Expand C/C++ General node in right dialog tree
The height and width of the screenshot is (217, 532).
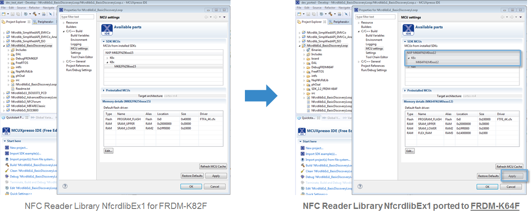[358, 61]
